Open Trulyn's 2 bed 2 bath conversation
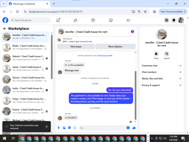The height and width of the screenshot is (142, 189). [x=25, y=100]
